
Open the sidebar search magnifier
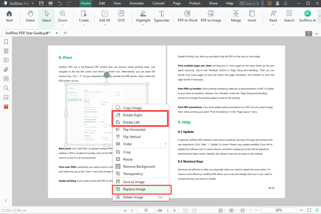pos(6,88)
